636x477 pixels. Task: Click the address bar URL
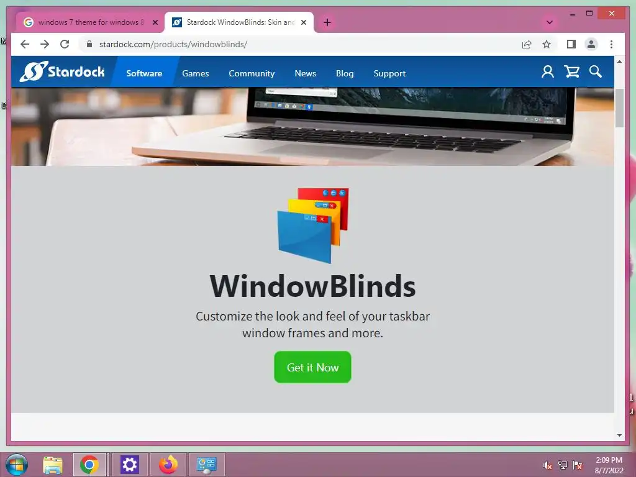coord(173,44)
